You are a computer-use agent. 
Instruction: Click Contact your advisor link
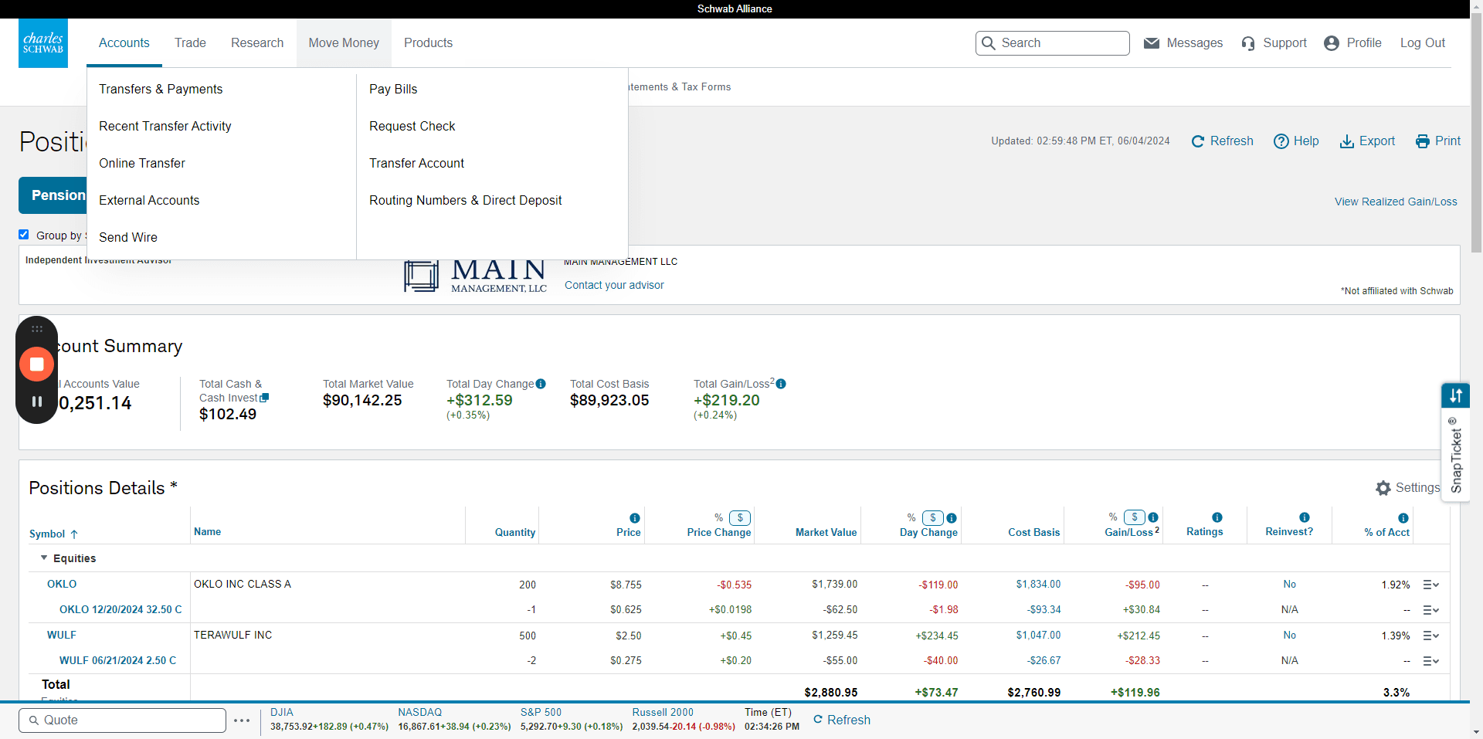(x=614, y=285)
